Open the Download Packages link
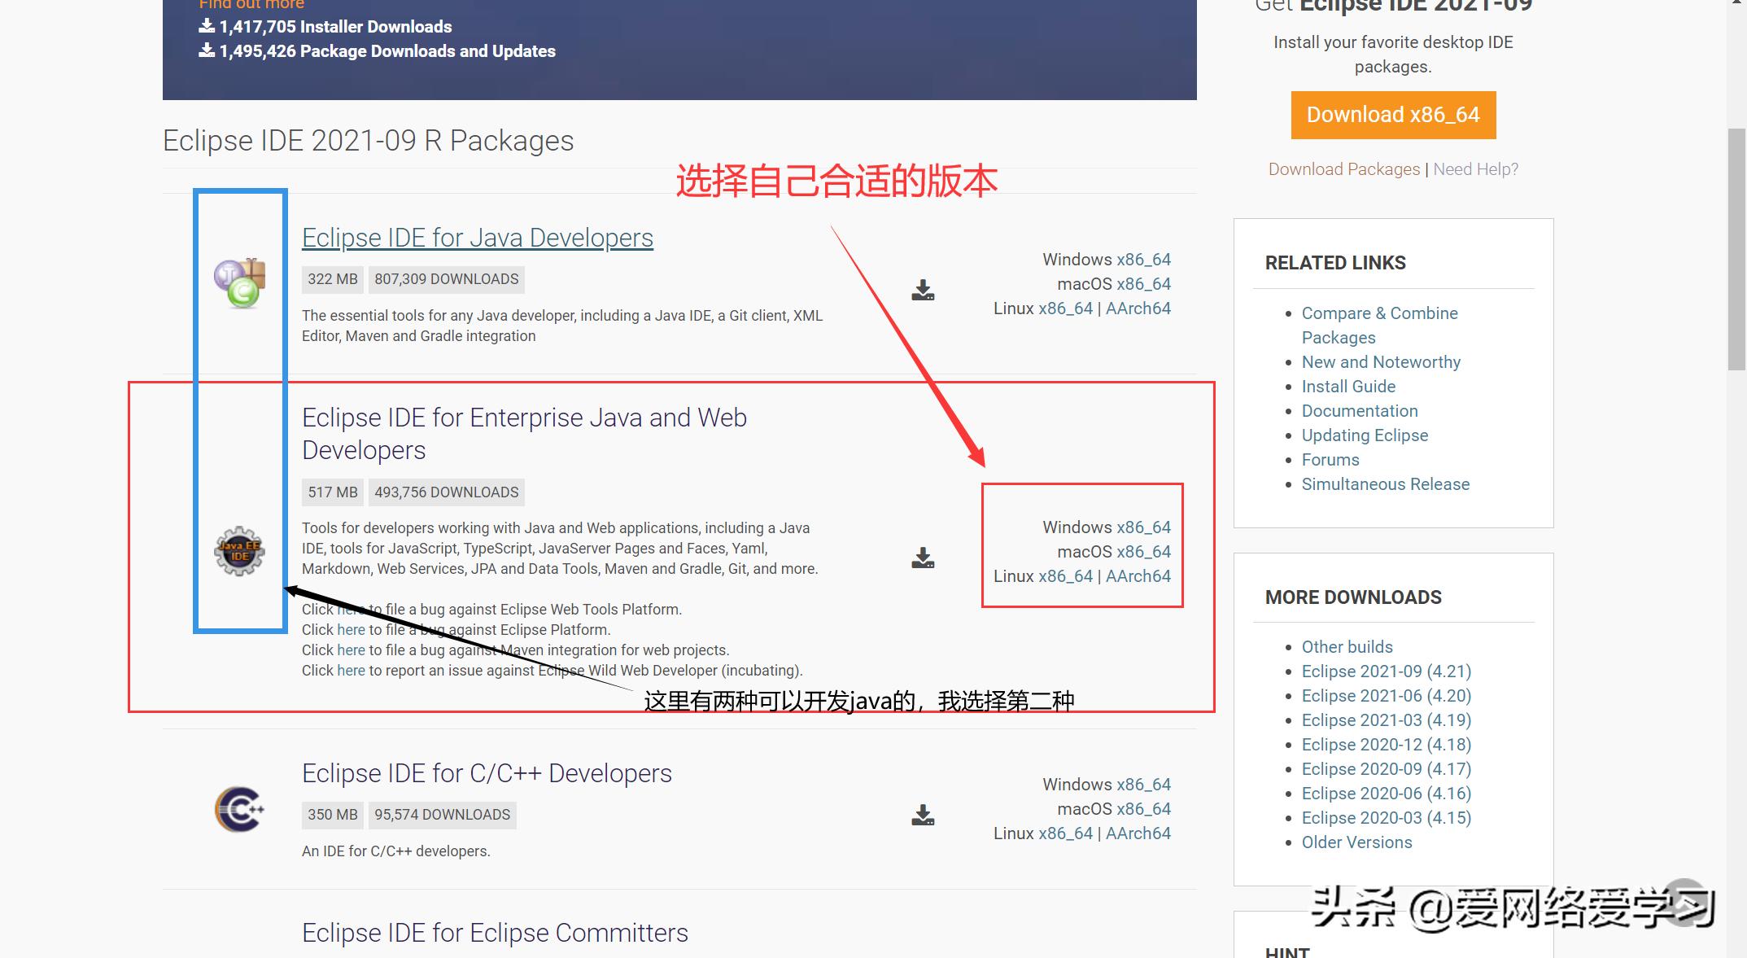Screen dimensions: 1747x958 pyautogui.click(x=1343, y=169)
